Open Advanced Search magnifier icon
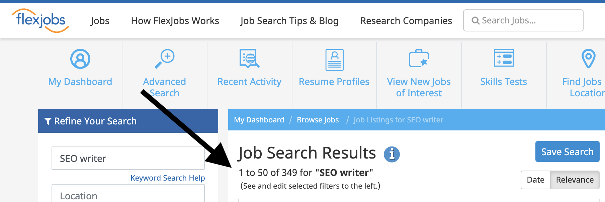Screen dimensions: 605x202 coord(164,59)
